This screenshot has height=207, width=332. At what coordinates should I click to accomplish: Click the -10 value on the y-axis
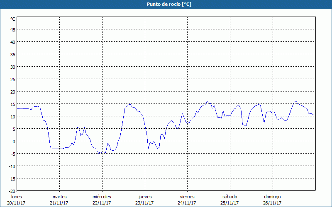click(x=12, y=166)
